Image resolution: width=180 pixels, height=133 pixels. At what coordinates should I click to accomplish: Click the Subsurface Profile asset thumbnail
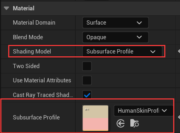pyautogui.click(x=95, y=118)
